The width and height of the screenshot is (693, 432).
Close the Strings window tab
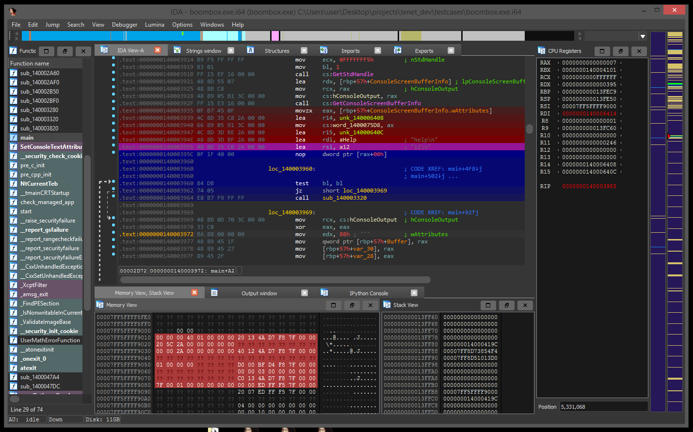231,50
